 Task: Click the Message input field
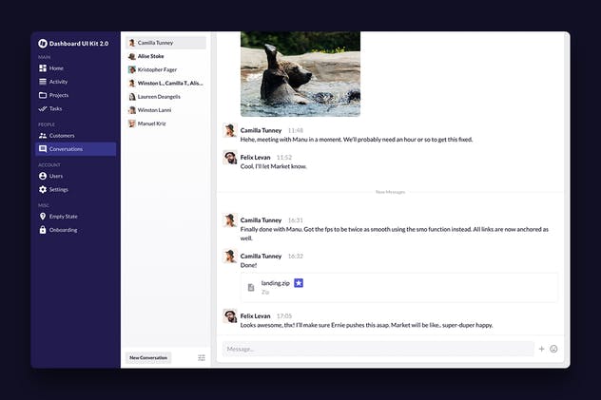click(x=378, y=349)
